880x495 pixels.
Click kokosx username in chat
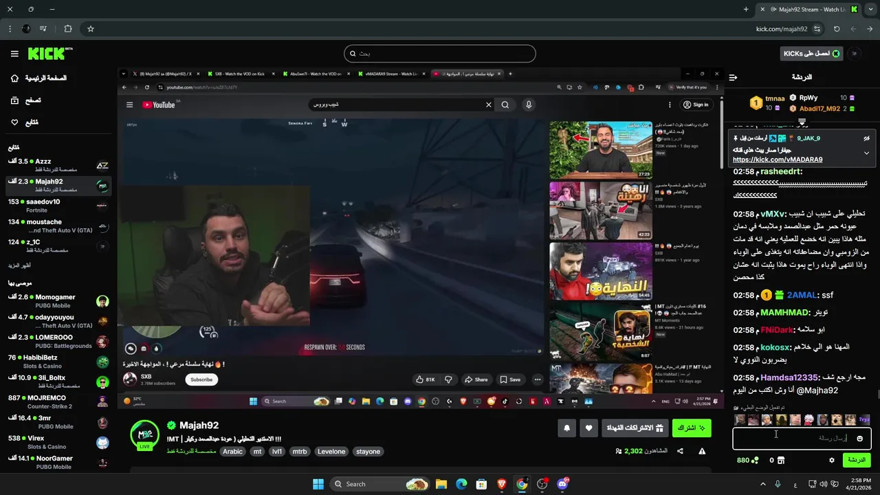point(775,347)
